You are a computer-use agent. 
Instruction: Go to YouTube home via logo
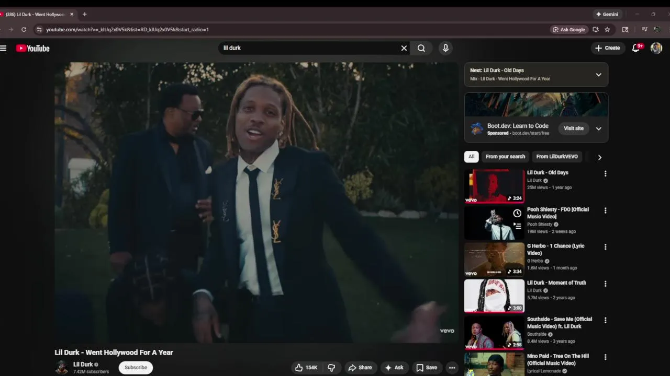tap(32, 49)
